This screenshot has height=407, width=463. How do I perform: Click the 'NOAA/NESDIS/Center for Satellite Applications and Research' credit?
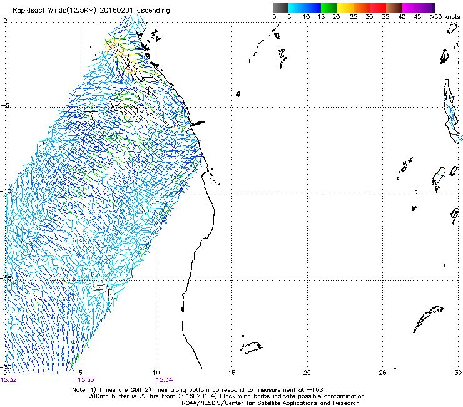point(270,403)
